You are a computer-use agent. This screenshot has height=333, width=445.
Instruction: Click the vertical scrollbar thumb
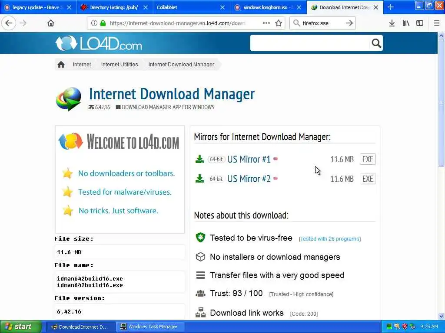[x=442, y=103]
